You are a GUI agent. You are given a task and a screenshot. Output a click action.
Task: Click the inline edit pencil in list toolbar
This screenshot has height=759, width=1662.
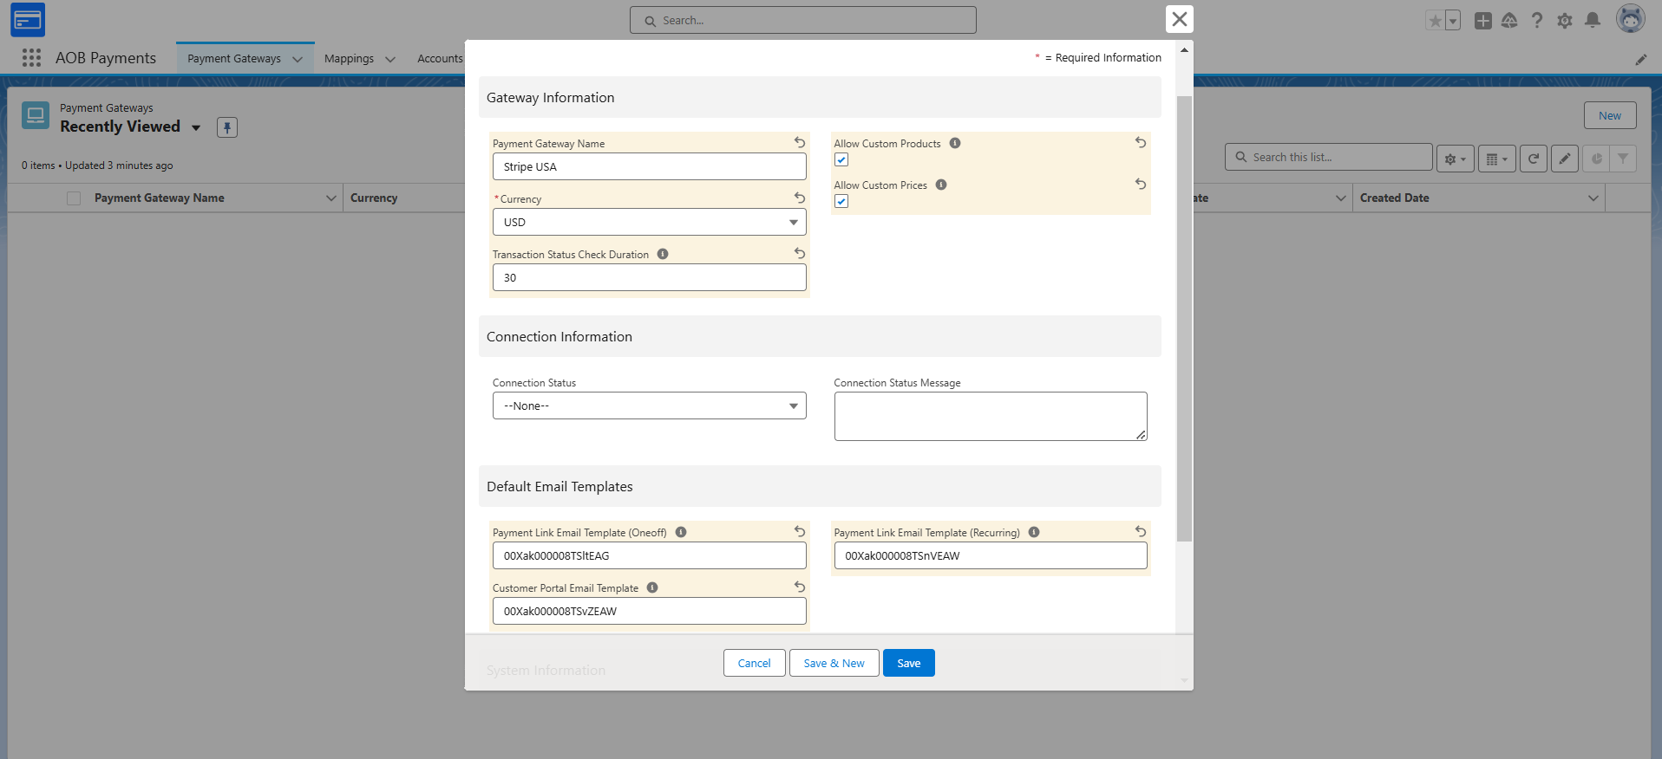(1565, 159)
